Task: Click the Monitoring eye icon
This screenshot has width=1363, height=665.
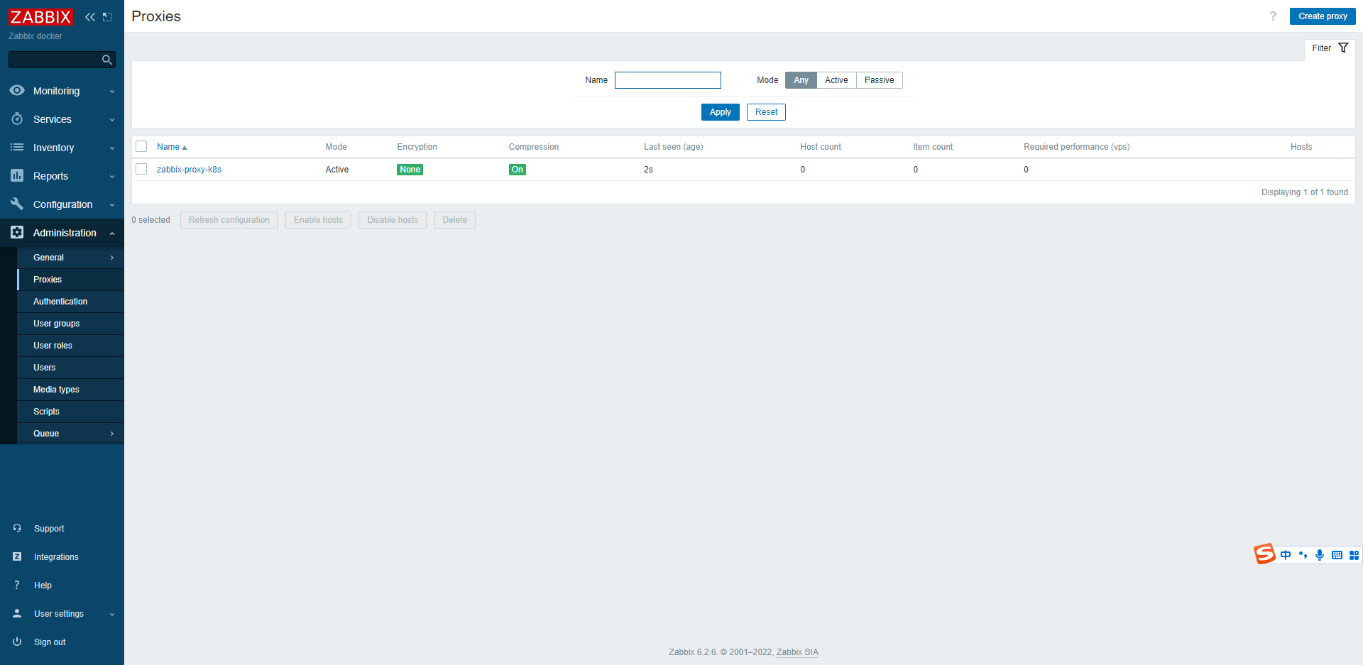Action: pyautogui.click(x=17, y=90)
